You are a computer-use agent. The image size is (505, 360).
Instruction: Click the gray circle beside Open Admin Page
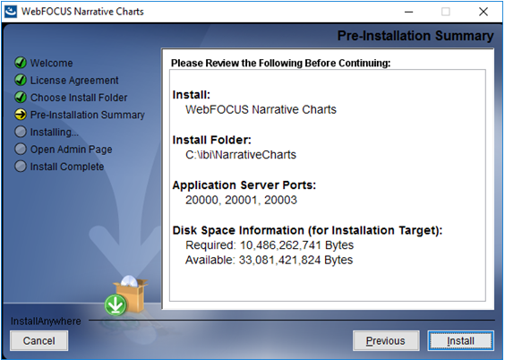coord(21,149)
